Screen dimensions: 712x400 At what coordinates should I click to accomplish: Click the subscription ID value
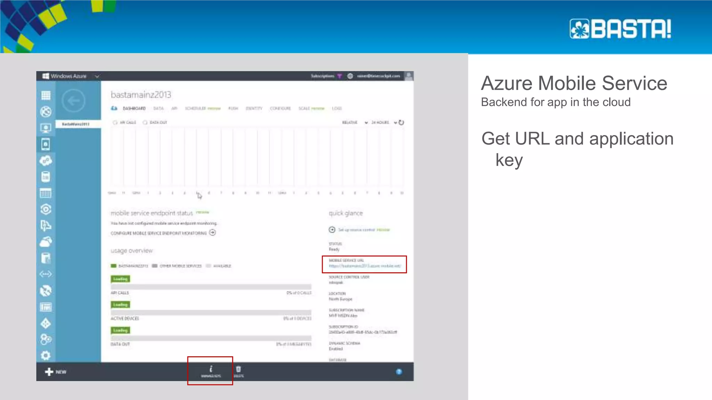[363, 332]
